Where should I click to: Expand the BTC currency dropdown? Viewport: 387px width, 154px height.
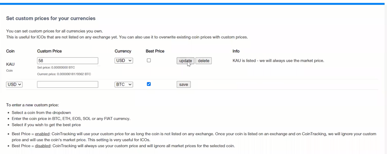pyautogui.click(x=124, y=84)
